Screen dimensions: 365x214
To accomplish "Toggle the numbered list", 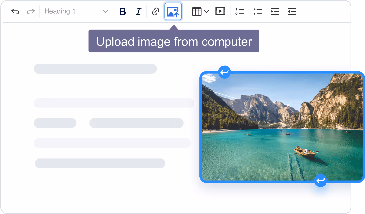I will 239,12.
